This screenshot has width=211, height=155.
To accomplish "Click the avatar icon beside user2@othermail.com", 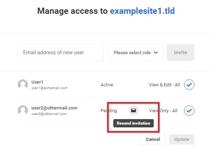I will [23, 110].
